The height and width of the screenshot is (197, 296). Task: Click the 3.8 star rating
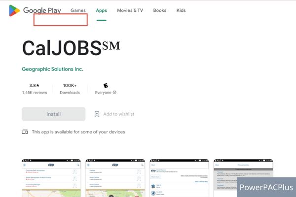tap(35, 85)
